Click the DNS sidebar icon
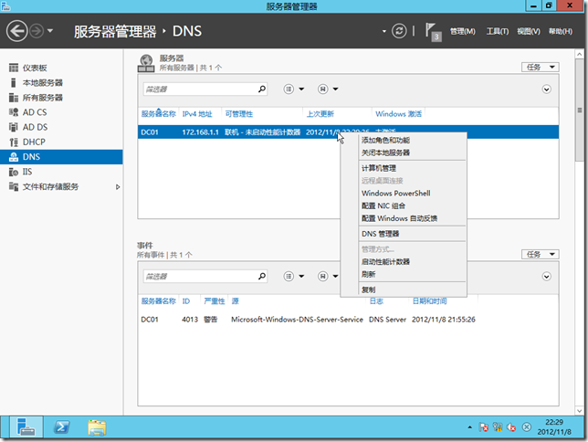Screen dimensions: 588x442 [x=14, y=157]
